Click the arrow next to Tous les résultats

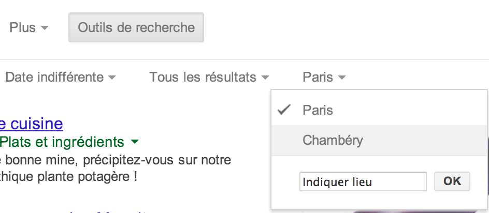click(x=265, y=77)
